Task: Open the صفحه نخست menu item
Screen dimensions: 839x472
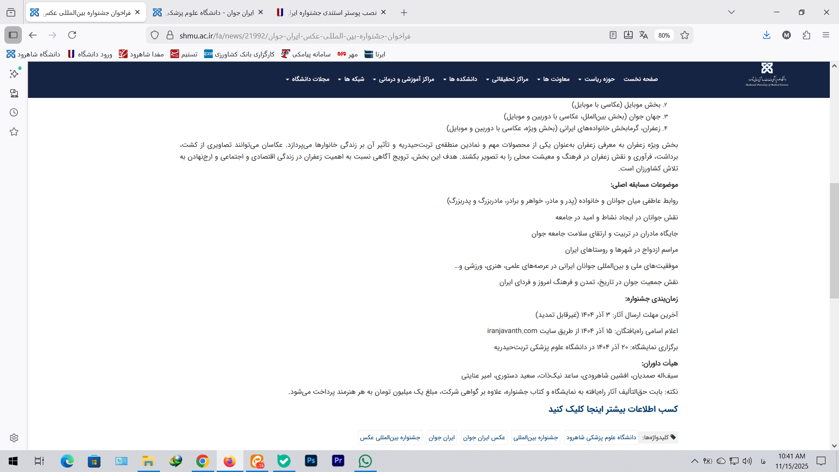Action: (640, 79)
